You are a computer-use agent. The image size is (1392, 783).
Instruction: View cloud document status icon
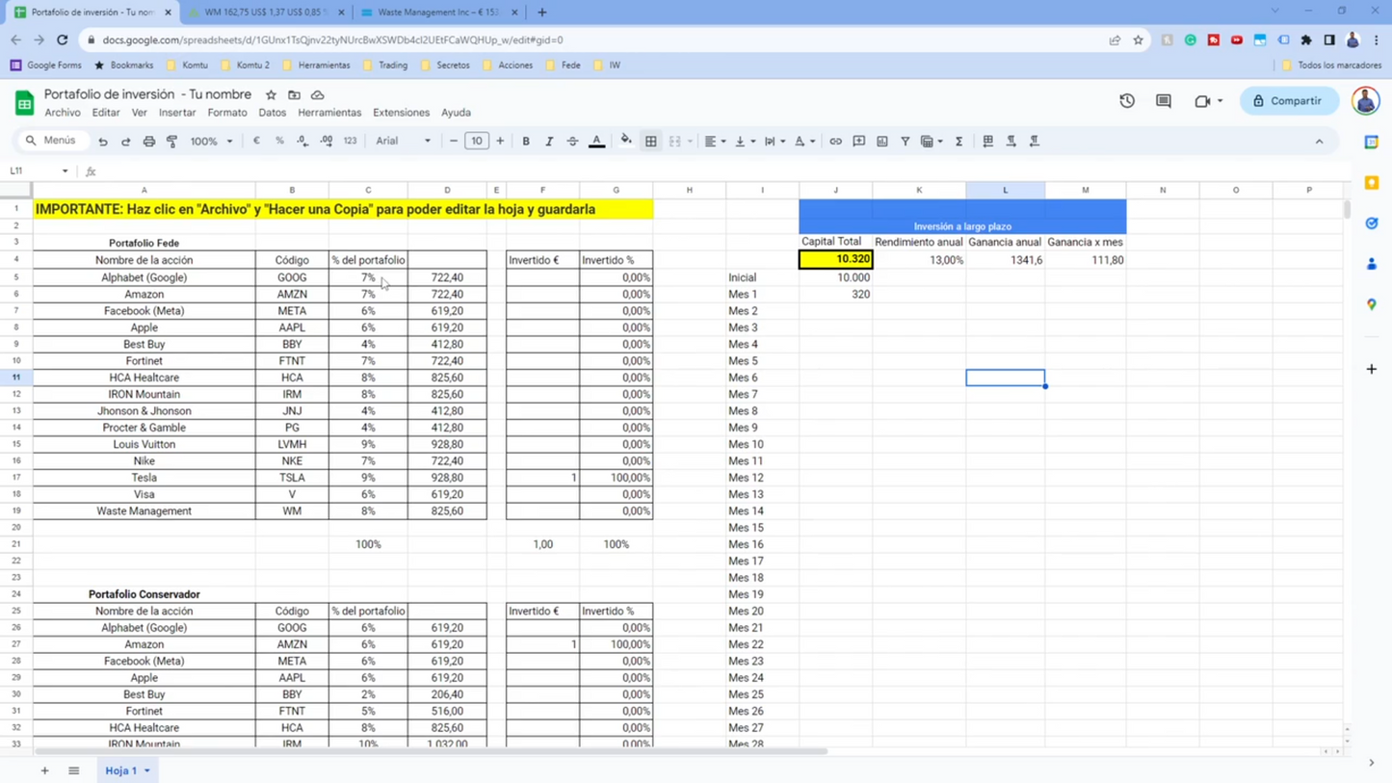coord(317,94)
